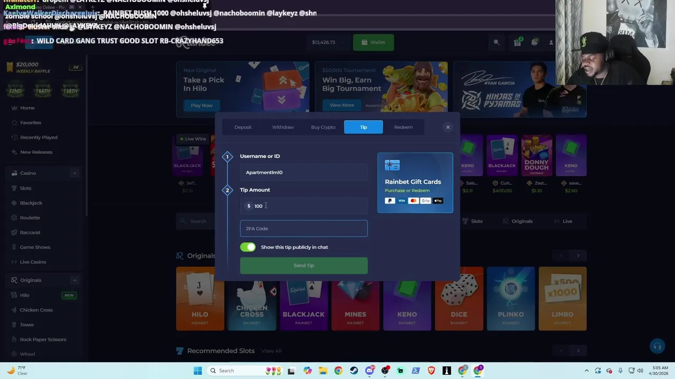The height and width of the screenshot is (379, 675).
Task: Click the Recommended Slots previous arrow
Action: point(561,351)
